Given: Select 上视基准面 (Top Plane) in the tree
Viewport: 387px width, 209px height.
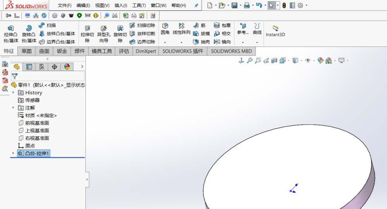Looking at the screenshot, I should click(x=34, y=130).
